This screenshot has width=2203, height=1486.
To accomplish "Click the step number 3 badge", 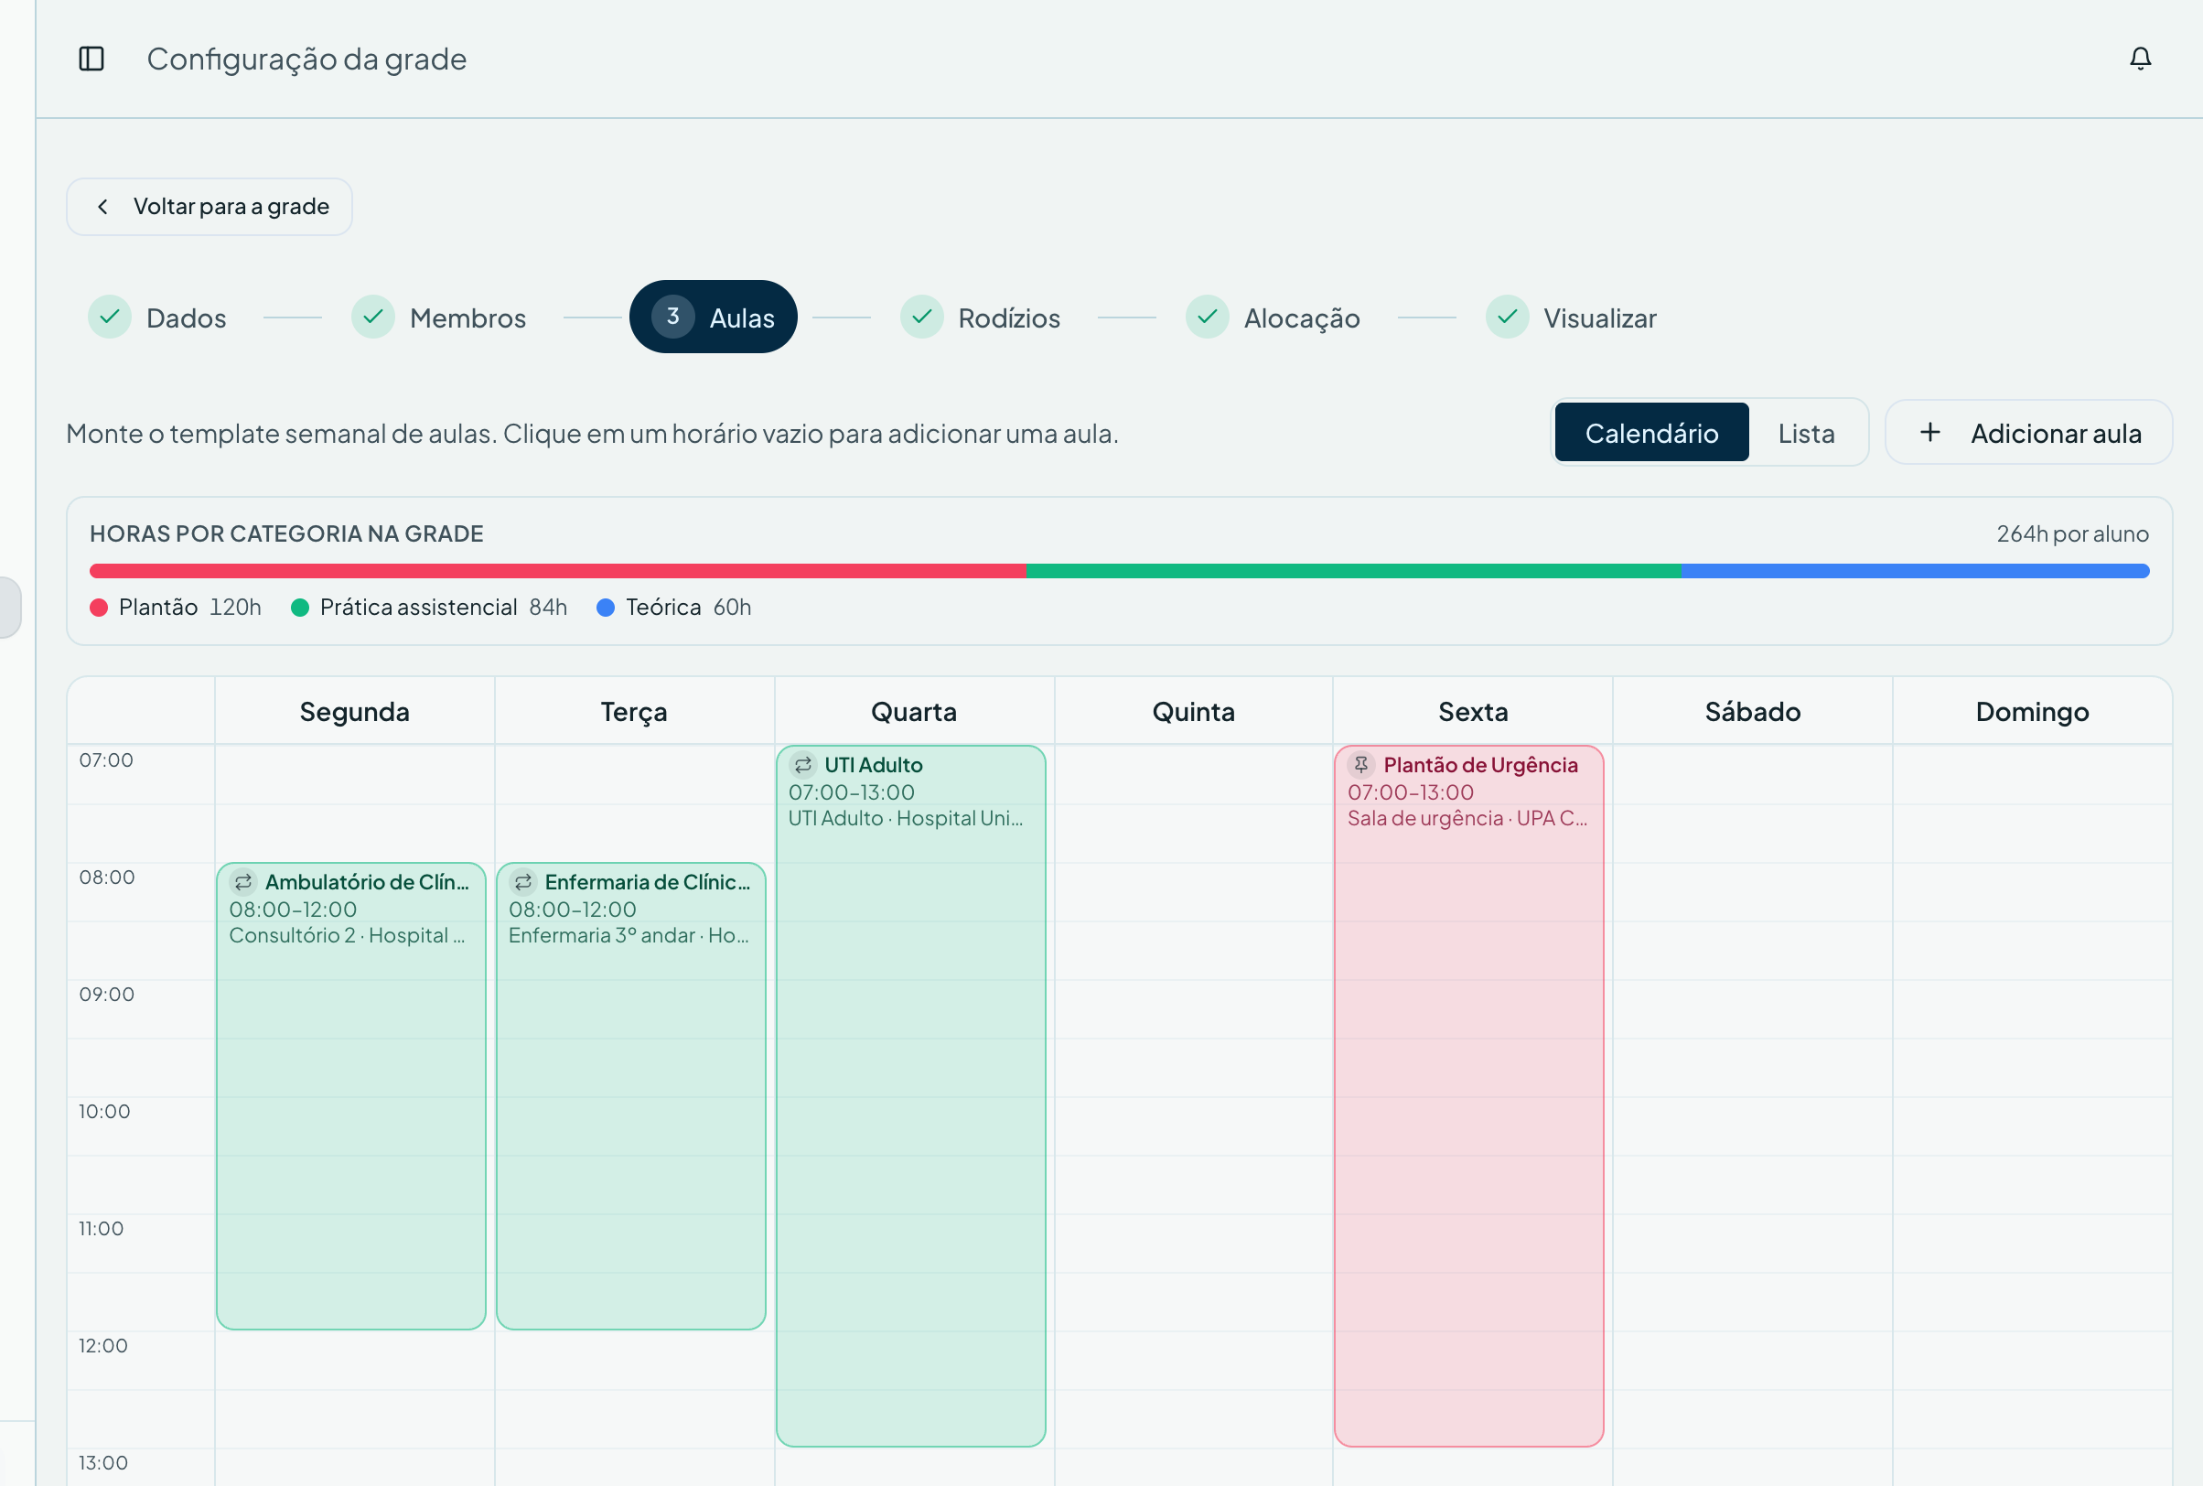I will pyautogui.click(x=672, y=317).
